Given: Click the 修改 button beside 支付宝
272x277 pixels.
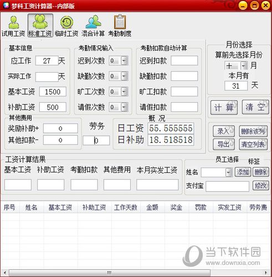Looking at the screenshot, I should coord(260,186).
